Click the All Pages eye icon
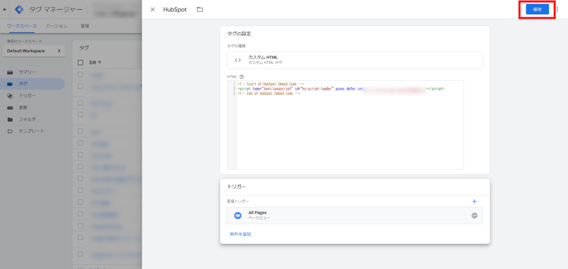This screenshot has height=269, width=568. tap(237, 215)
